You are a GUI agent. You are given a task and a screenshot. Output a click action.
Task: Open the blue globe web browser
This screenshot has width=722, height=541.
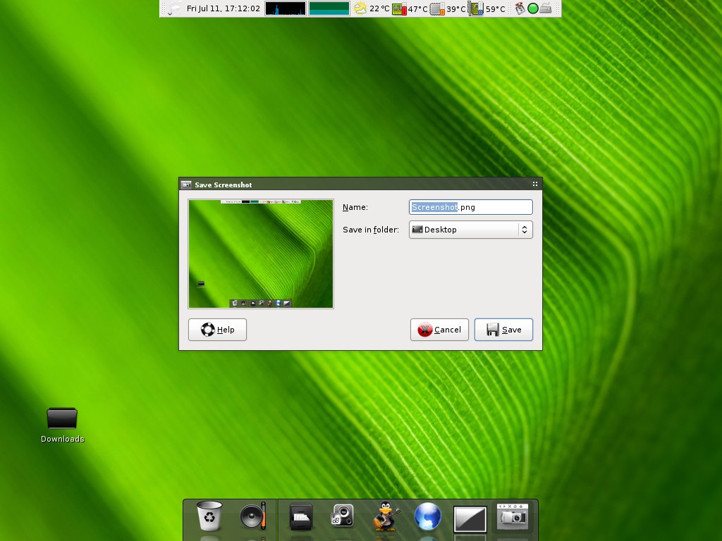[x=428, y=516]
